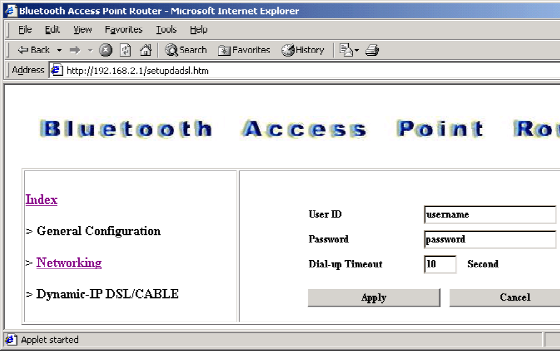Follow the Index link
Viewport: 560px width, 351px height.
(42, 200)
